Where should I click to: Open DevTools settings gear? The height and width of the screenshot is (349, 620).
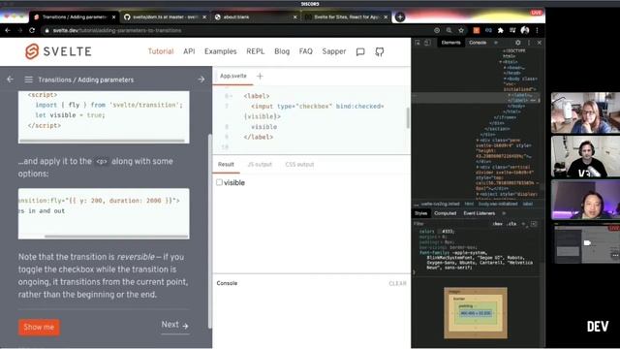click(518, 43)
